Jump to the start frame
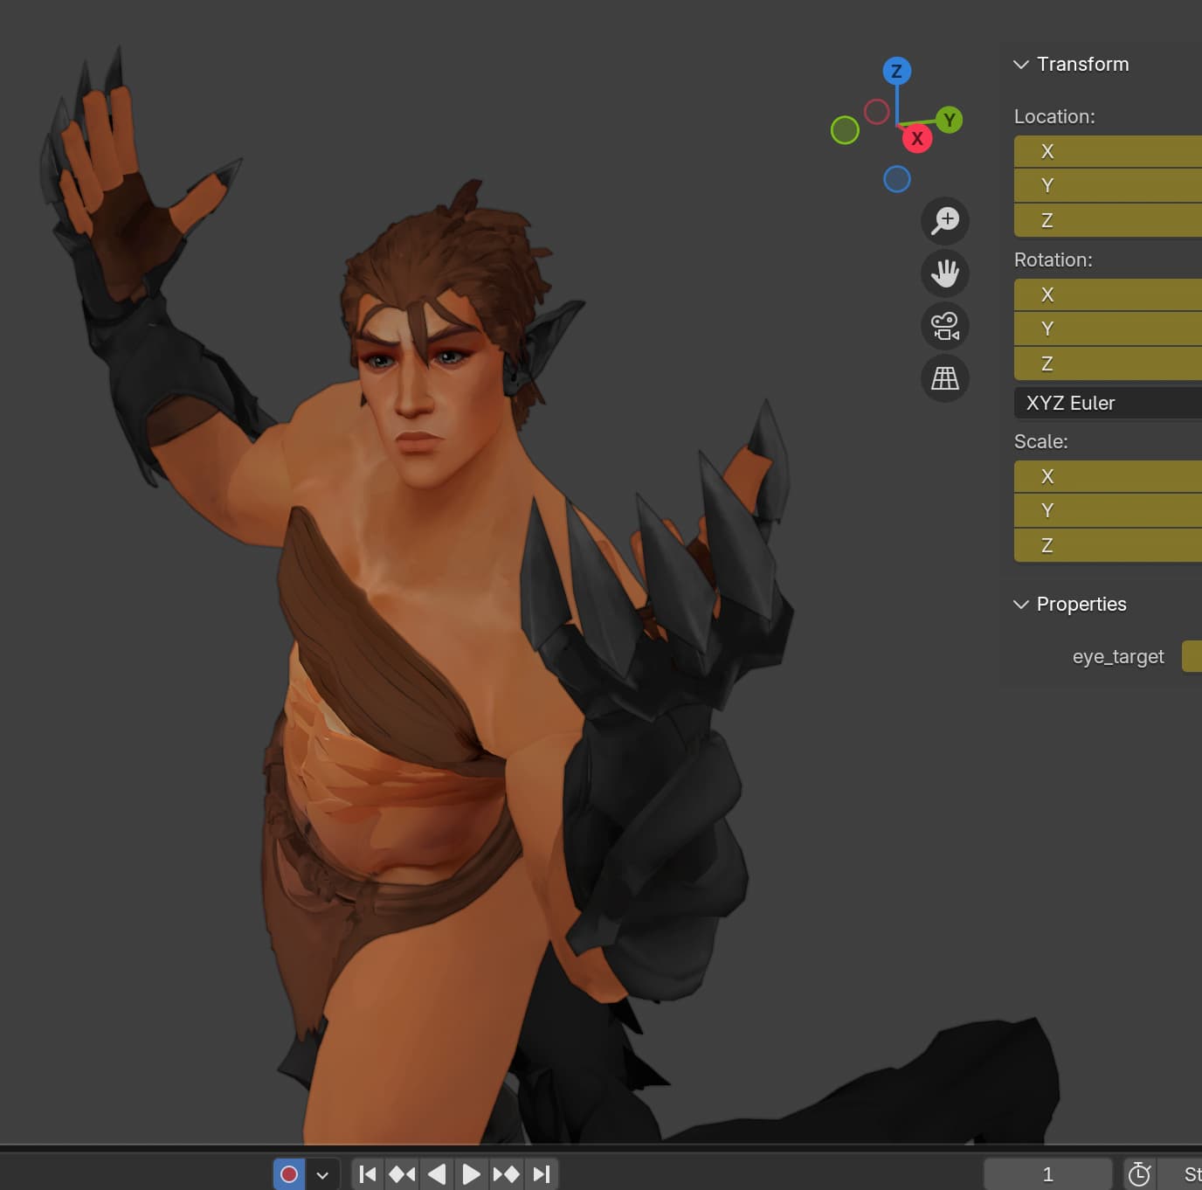The width and height of the screenshot is (1202, 1190). point(368,1174)
